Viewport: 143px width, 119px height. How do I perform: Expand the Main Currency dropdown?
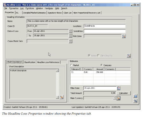114,98
